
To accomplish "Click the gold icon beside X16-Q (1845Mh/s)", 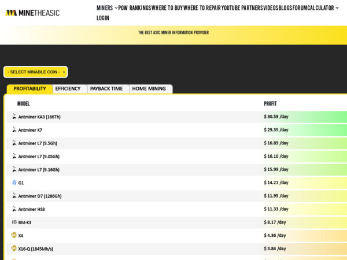I will tap(14, 248).
